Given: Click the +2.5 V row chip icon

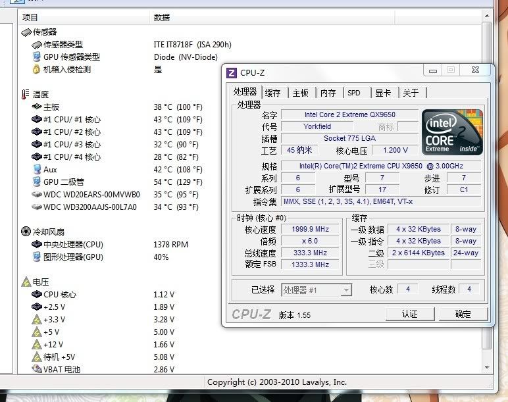Looking at the screenshot, I should point(37,307).
